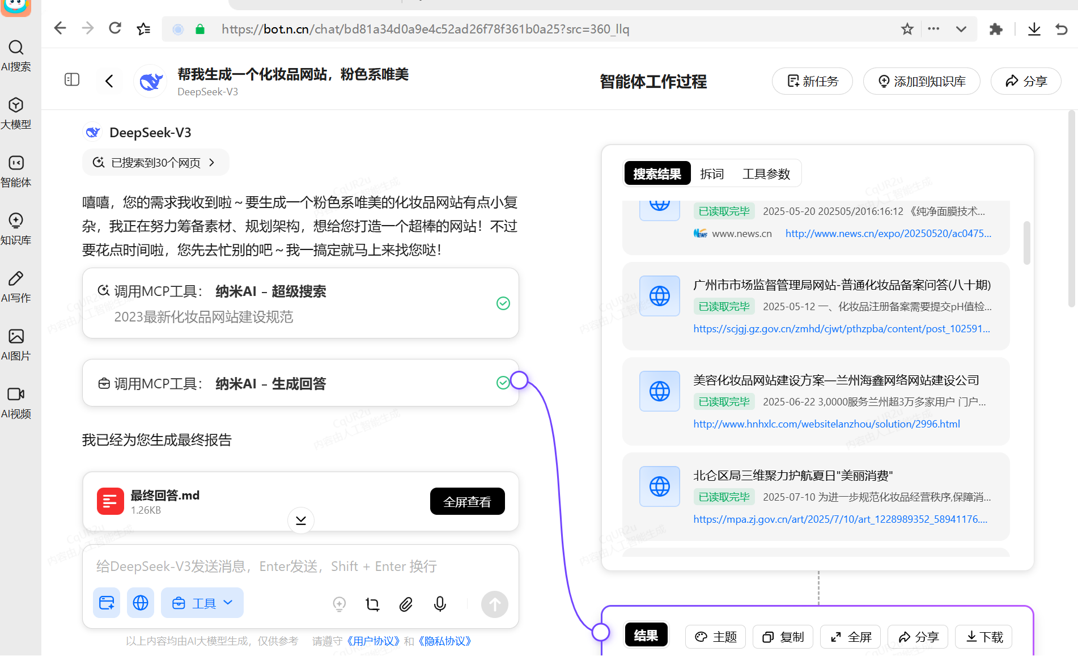1078x656 pixels.
Task: Click the knowledge lightbulb icon in input bar
Action: click(x=339, y=604)
